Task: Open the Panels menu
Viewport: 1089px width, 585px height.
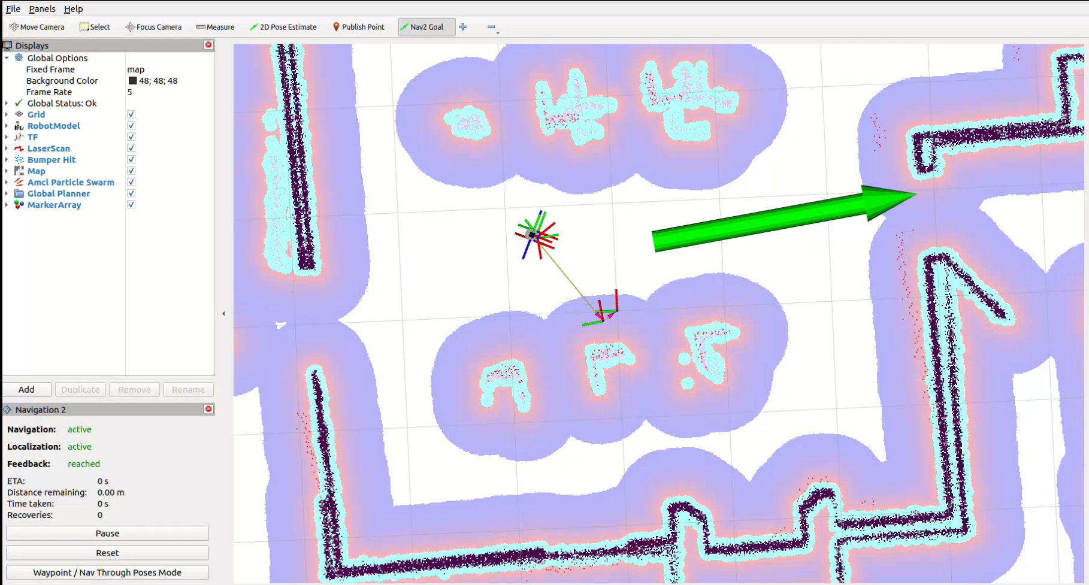Action: pos(42,9)
